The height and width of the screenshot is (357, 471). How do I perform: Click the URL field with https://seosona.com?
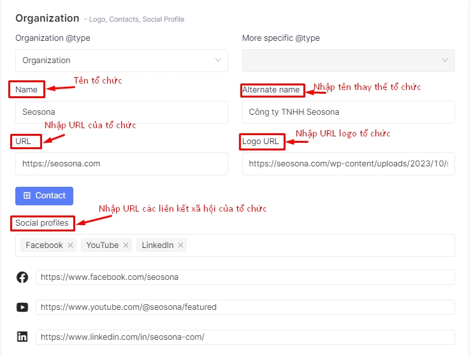point(122,164)
